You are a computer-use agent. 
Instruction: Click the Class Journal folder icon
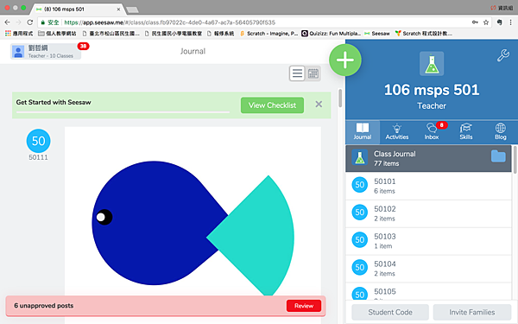click(x=498, y=156)
